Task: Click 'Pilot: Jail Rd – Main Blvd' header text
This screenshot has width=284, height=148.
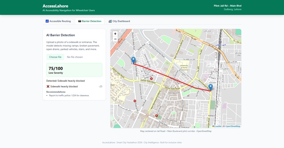Action: [x=228, y=6]
